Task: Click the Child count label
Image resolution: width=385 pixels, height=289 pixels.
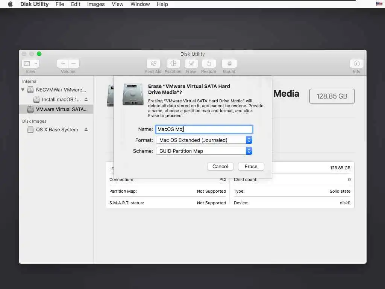Action: coord(246,179)
